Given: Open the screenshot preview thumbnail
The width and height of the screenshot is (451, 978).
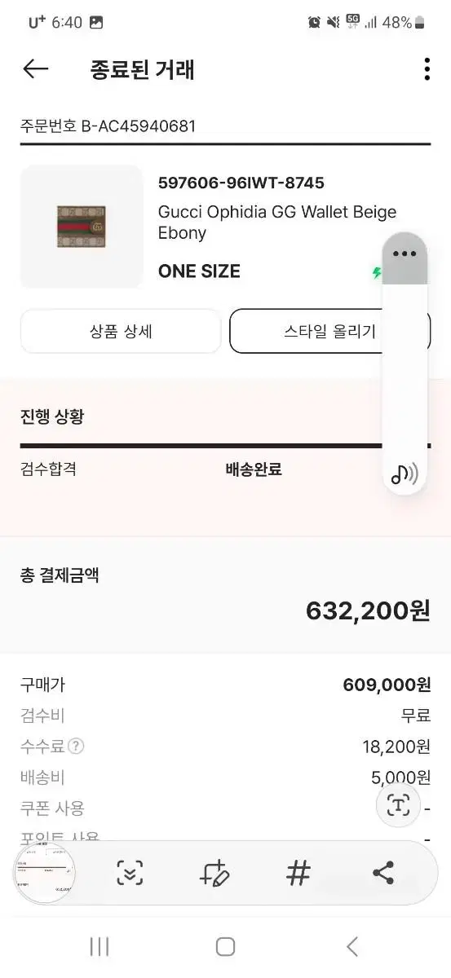Looking at the screenshot, I should coord(46,873).
